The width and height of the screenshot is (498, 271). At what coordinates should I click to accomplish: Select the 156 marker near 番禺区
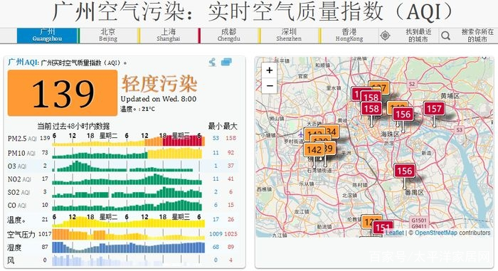click(x=404, y=171)
